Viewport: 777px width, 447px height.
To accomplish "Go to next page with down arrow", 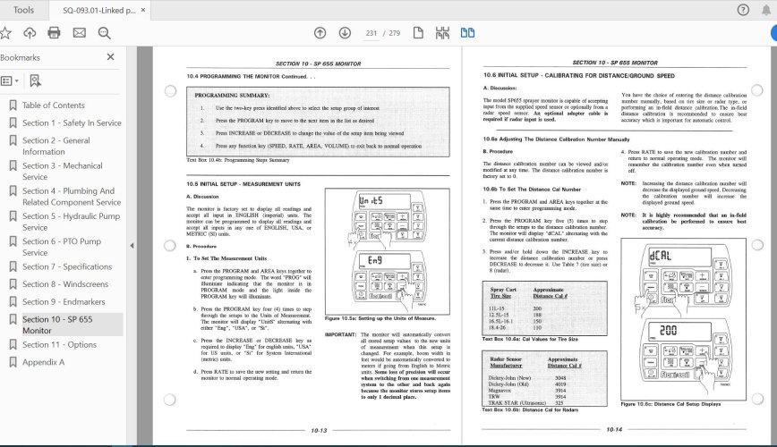I will (x=345, y=33).
